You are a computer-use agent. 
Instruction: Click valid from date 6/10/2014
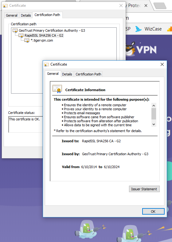pos(89,167)
